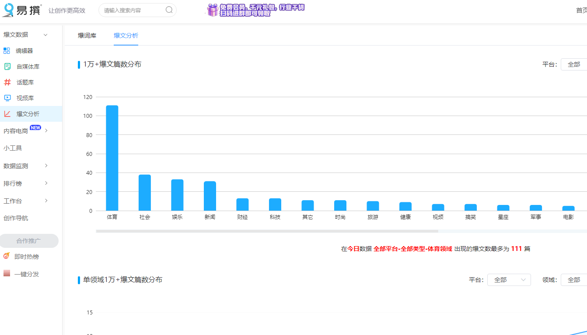This screenshot has height=335, width=587.
Task: Switch to the 爆词库 tab
Action: (x=87, y=35)
